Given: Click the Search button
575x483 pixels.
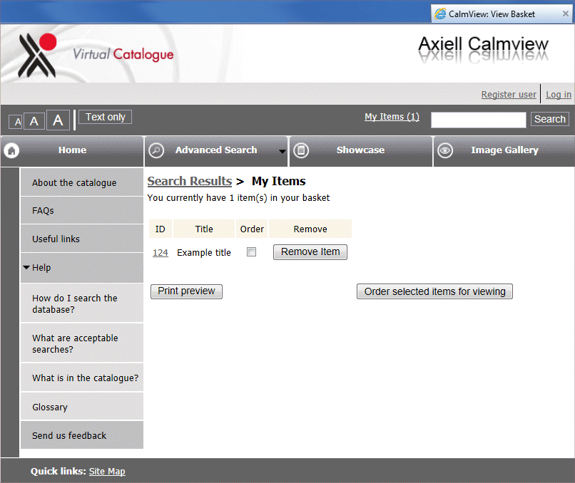Looking at the screenshot, I should (550, 120).
